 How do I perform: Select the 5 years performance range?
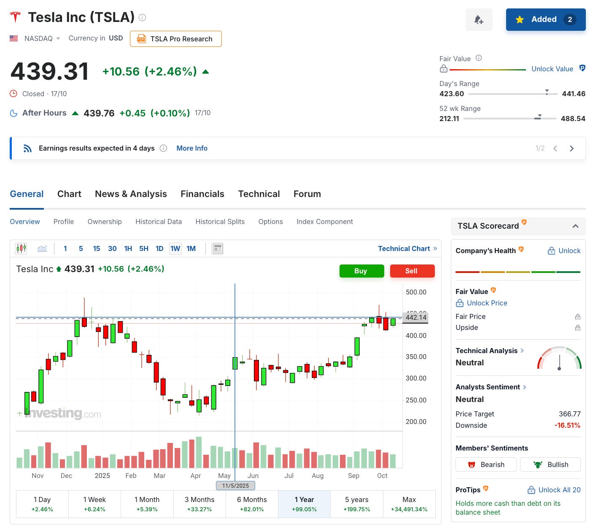tap(357, 504)
